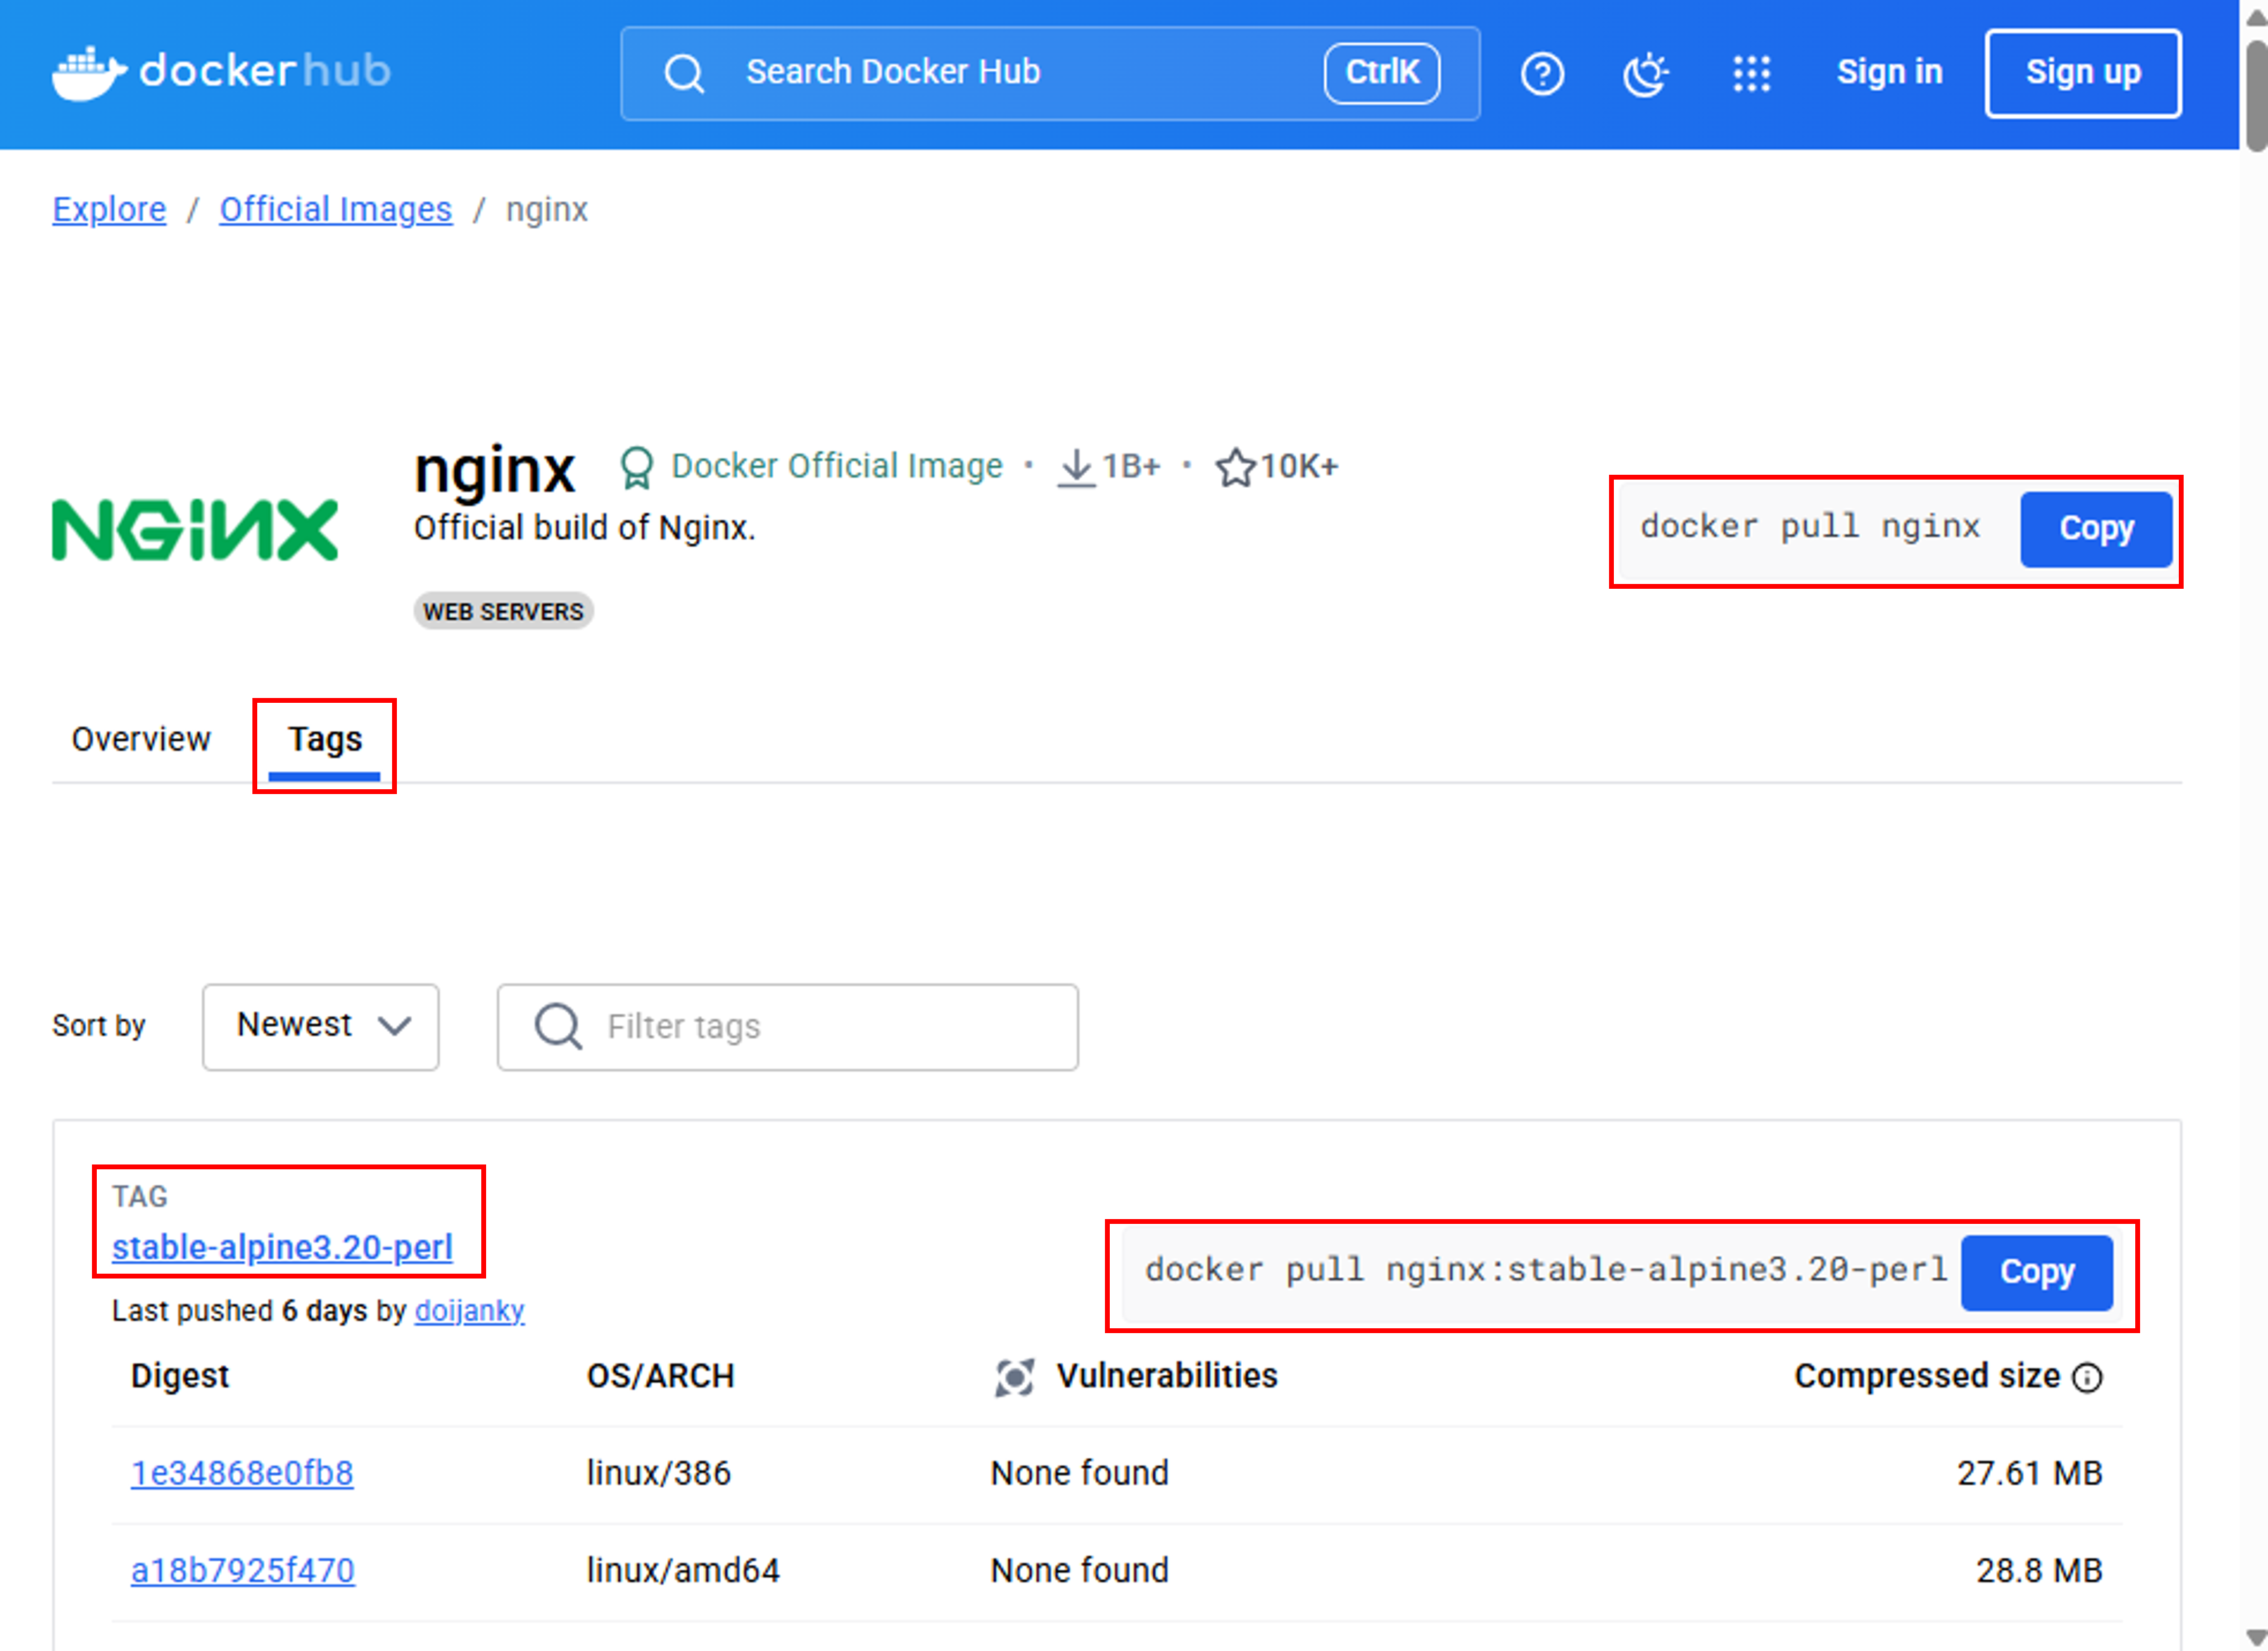This screenshot has width=2268, height=1651.
Task: Copy the docker pull nginx command
Action: (2096, 529)
